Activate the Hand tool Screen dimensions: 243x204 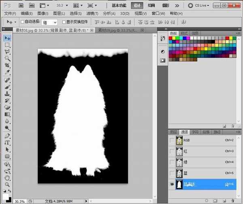point(7,177)
